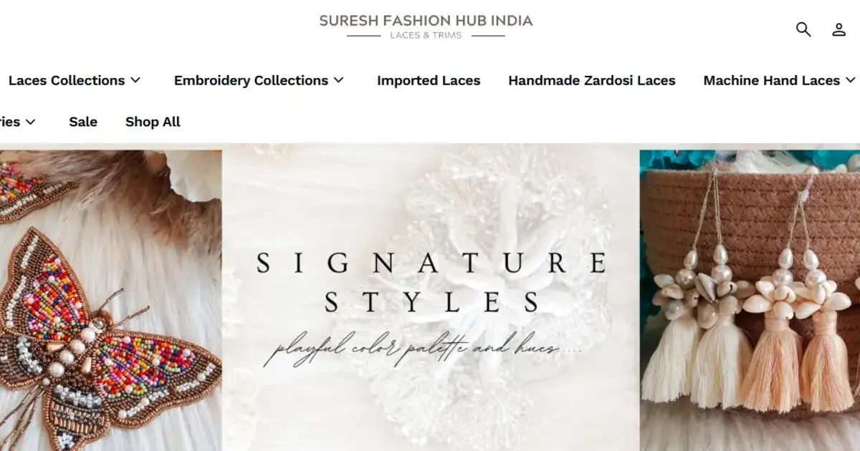Click the Laces & Trims subtitle
This screenshot has height=451, width=860.
[426, 35]
